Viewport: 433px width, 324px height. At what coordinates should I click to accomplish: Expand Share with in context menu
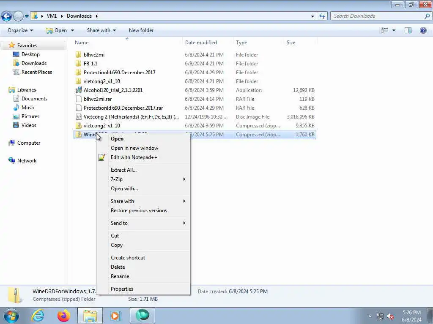(x=143, y=201)
